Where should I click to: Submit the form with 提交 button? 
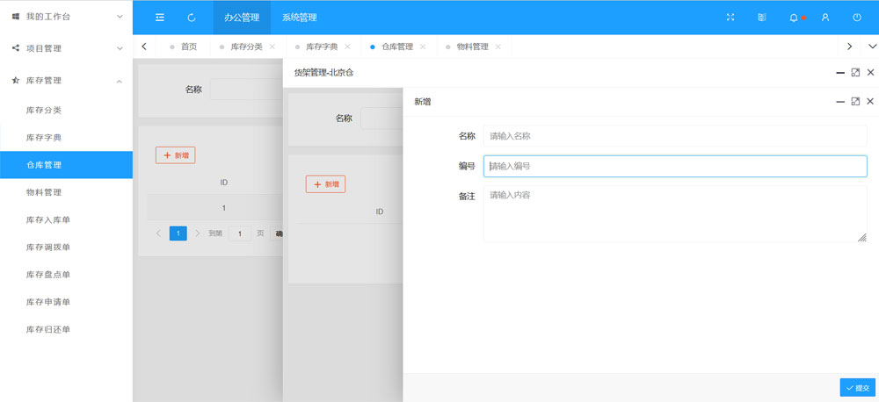click(857, 387)
